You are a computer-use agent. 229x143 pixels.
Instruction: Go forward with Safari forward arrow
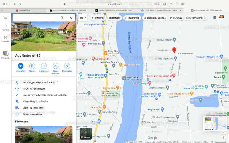click(20, 4)
